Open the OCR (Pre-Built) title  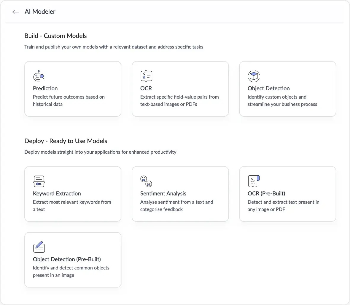[266, 193]
